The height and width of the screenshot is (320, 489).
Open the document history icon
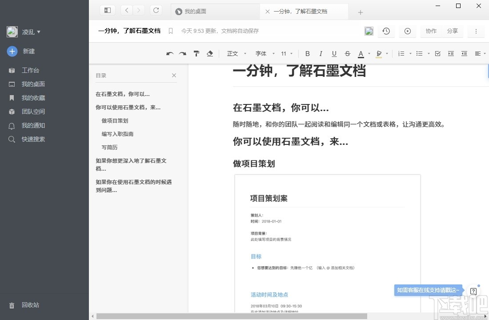click(386, 31)
